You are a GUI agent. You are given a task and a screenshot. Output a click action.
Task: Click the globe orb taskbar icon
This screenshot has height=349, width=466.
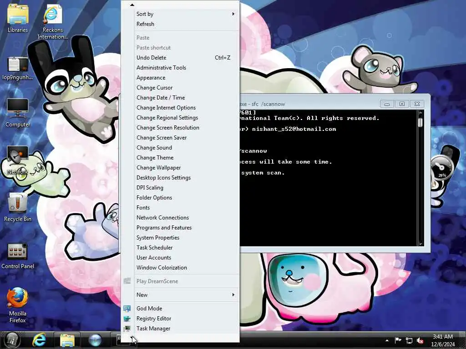pyautogui.click(x=95, y=340)
